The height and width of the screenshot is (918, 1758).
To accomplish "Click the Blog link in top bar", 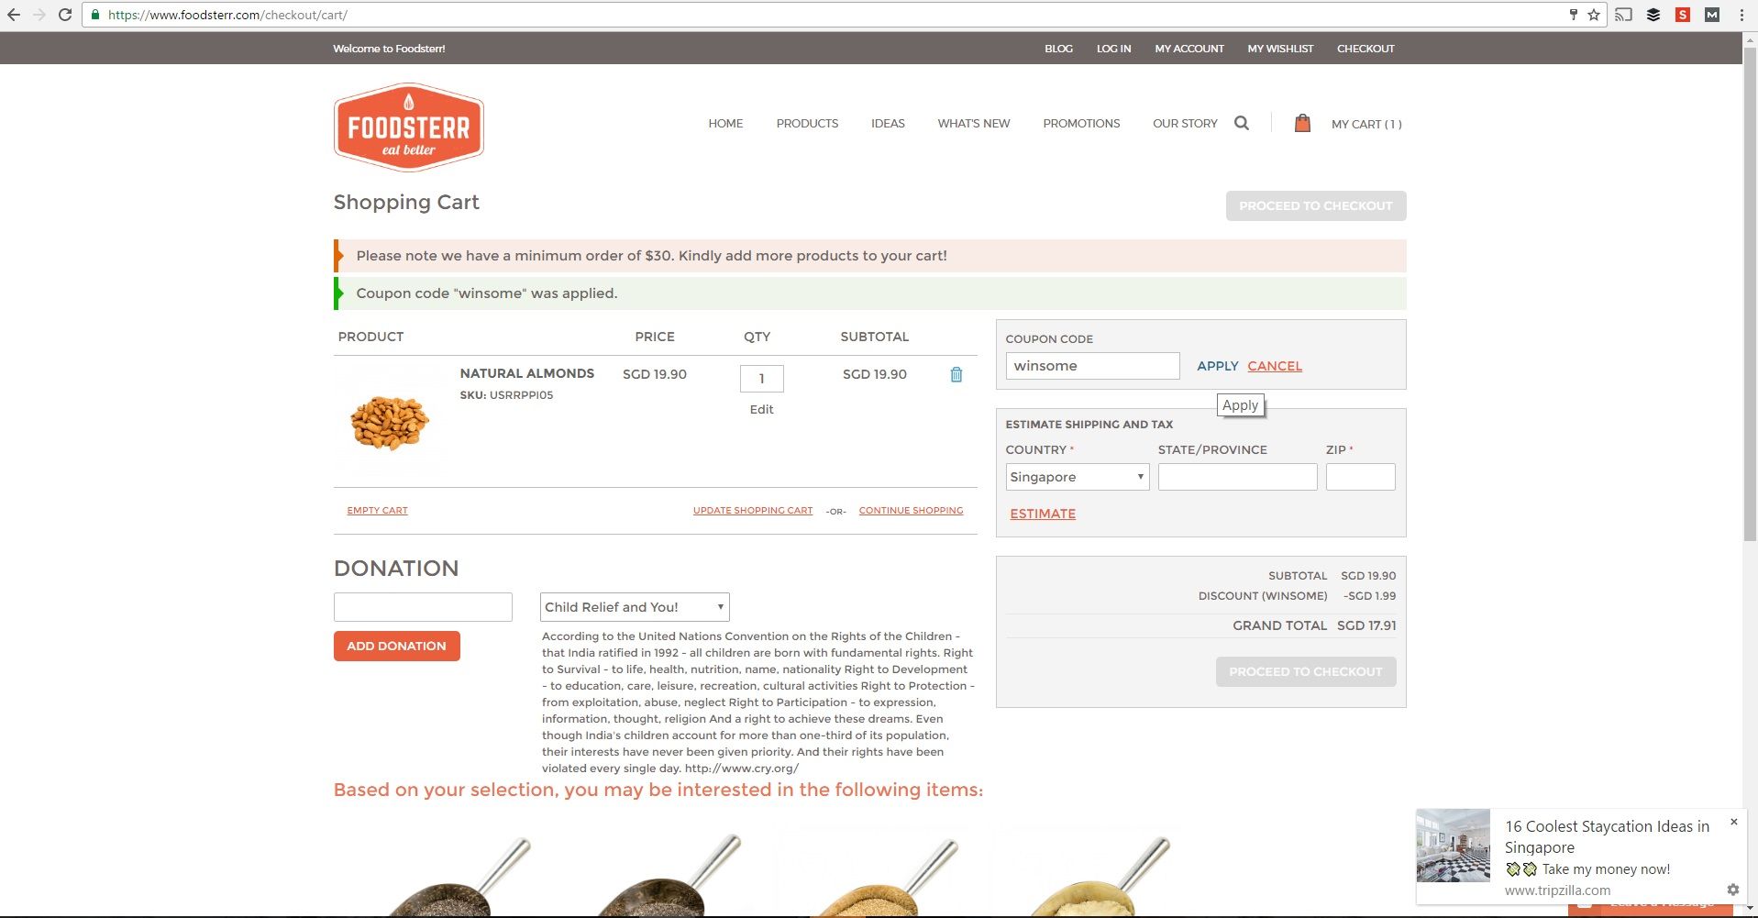I will (1058, 49).
